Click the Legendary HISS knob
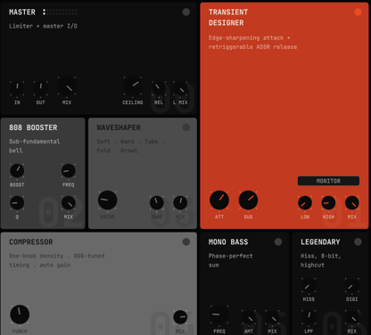 pyautogui.click(x=309, y=285)
